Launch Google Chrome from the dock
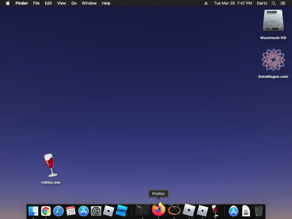The image size is (292, 219). [x=46, y=211]
